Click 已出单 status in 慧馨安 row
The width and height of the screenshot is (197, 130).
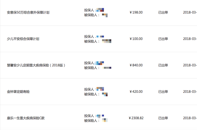(163, 65)
